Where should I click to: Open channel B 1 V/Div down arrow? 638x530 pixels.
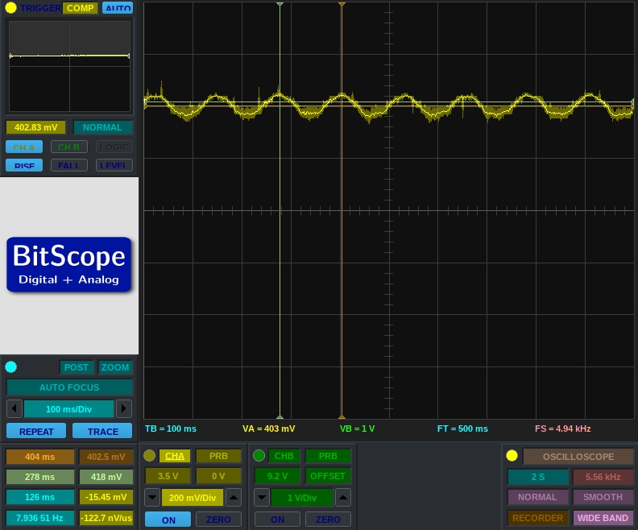pyautogui.click(x=262, y=498)
